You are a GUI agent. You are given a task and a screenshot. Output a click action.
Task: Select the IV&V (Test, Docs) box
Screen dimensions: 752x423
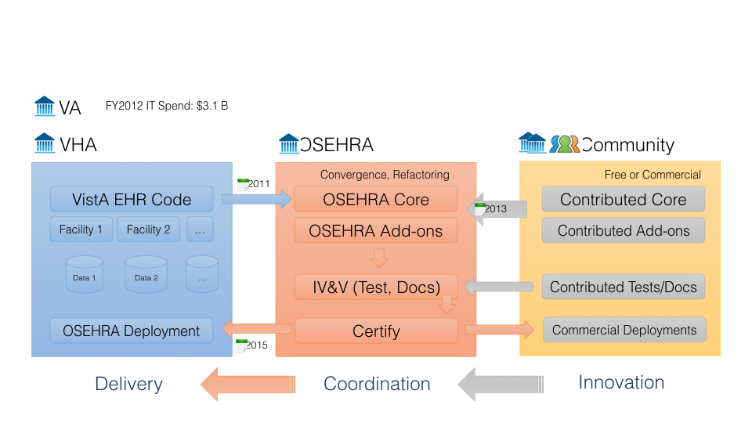point(377,287)
